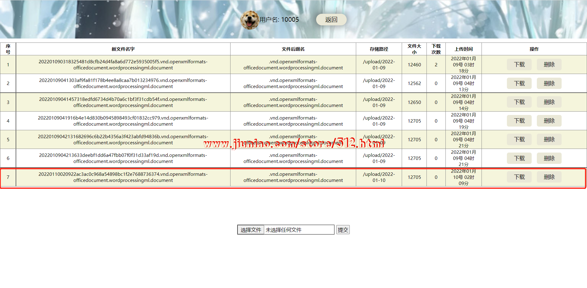Delete the file in row 5
The width and height of the screenshot is (587, 288).
[x=549, y=139]
